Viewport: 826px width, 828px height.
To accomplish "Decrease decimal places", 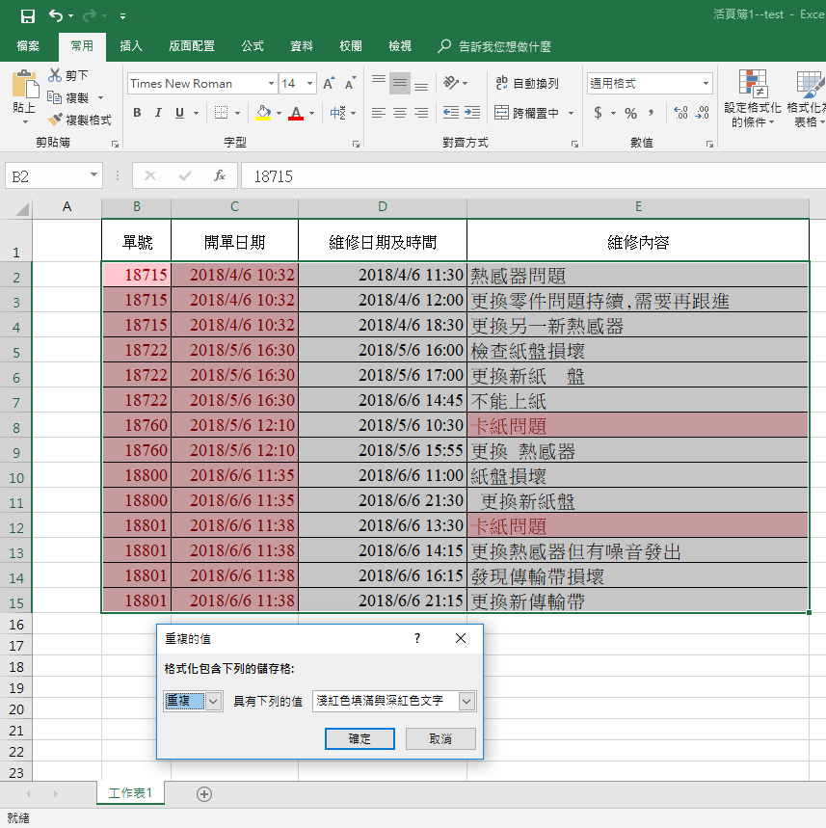I will pyautogui.click(x=702, y=113).
